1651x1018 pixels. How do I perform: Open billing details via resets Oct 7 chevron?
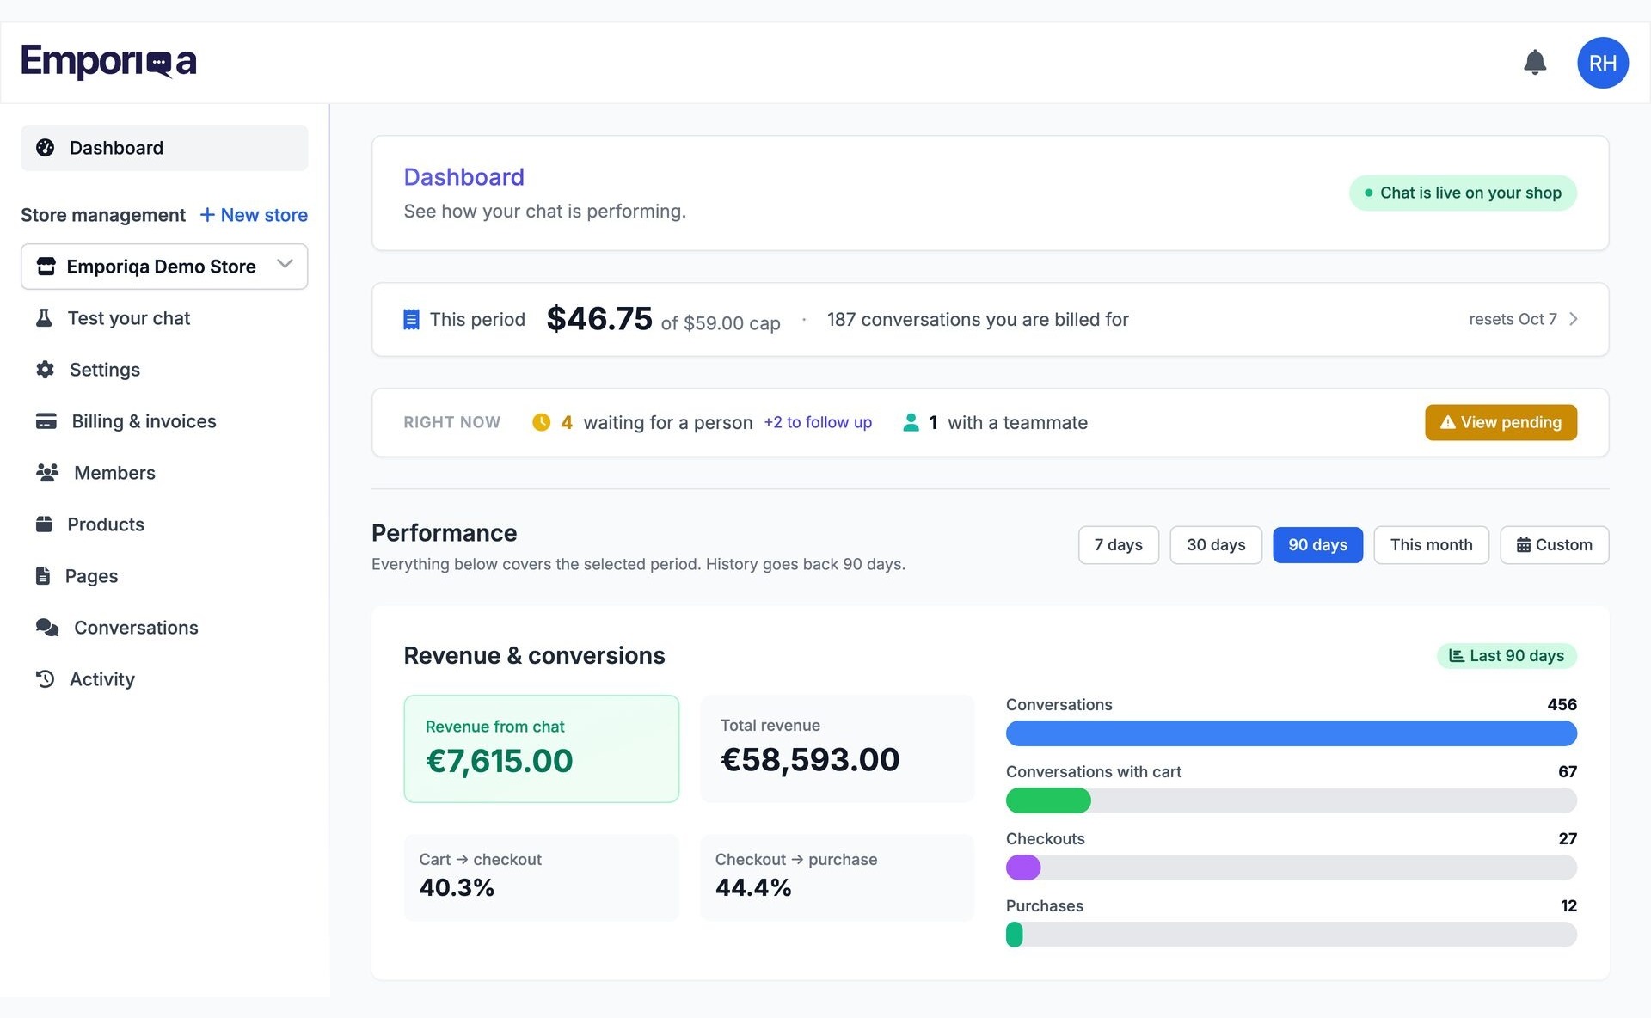(1574, 319)
